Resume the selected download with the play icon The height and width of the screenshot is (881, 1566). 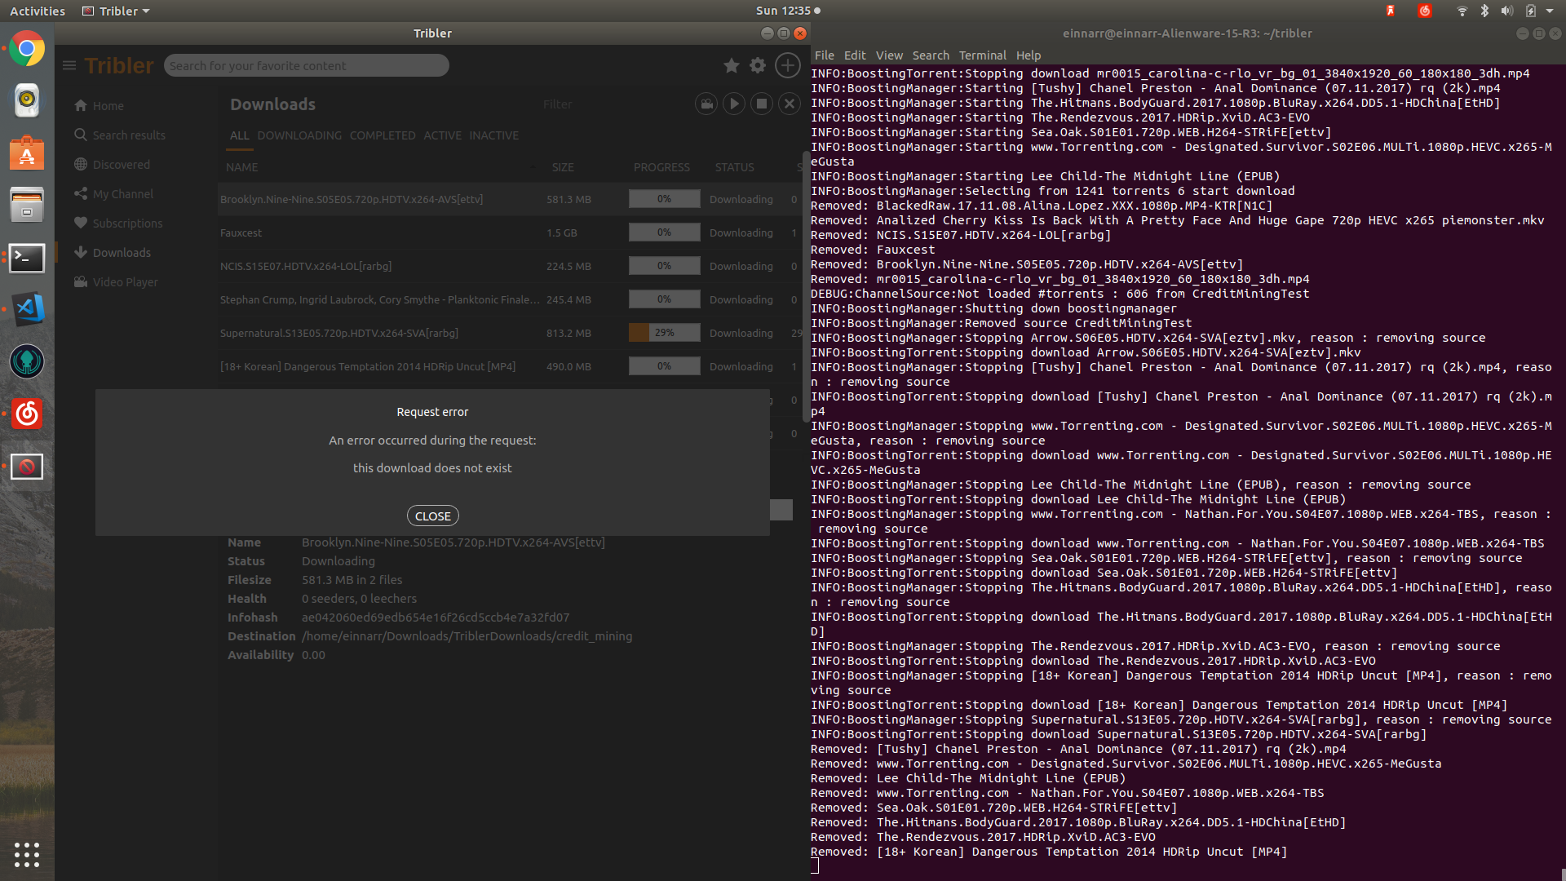pos(733,104)
